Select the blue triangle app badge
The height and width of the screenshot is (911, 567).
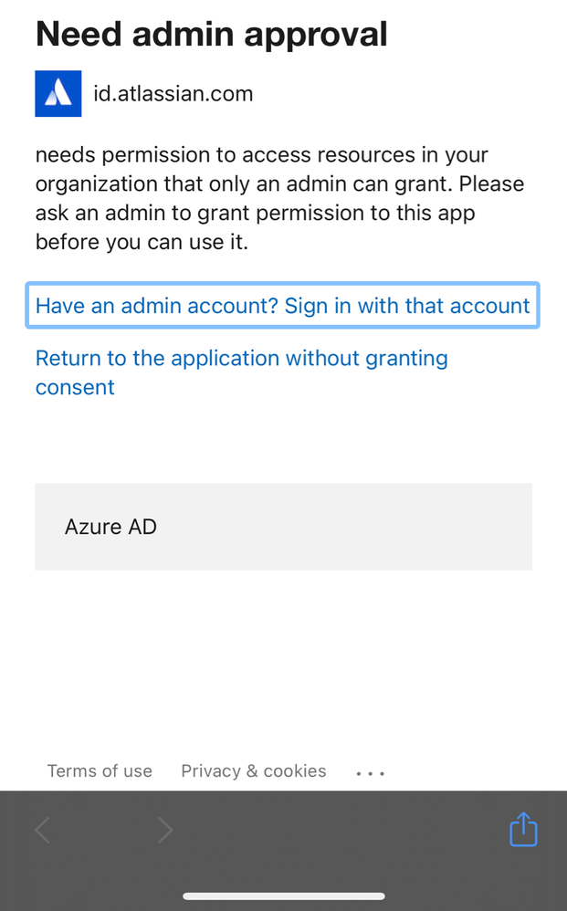[x=58, y=93]
